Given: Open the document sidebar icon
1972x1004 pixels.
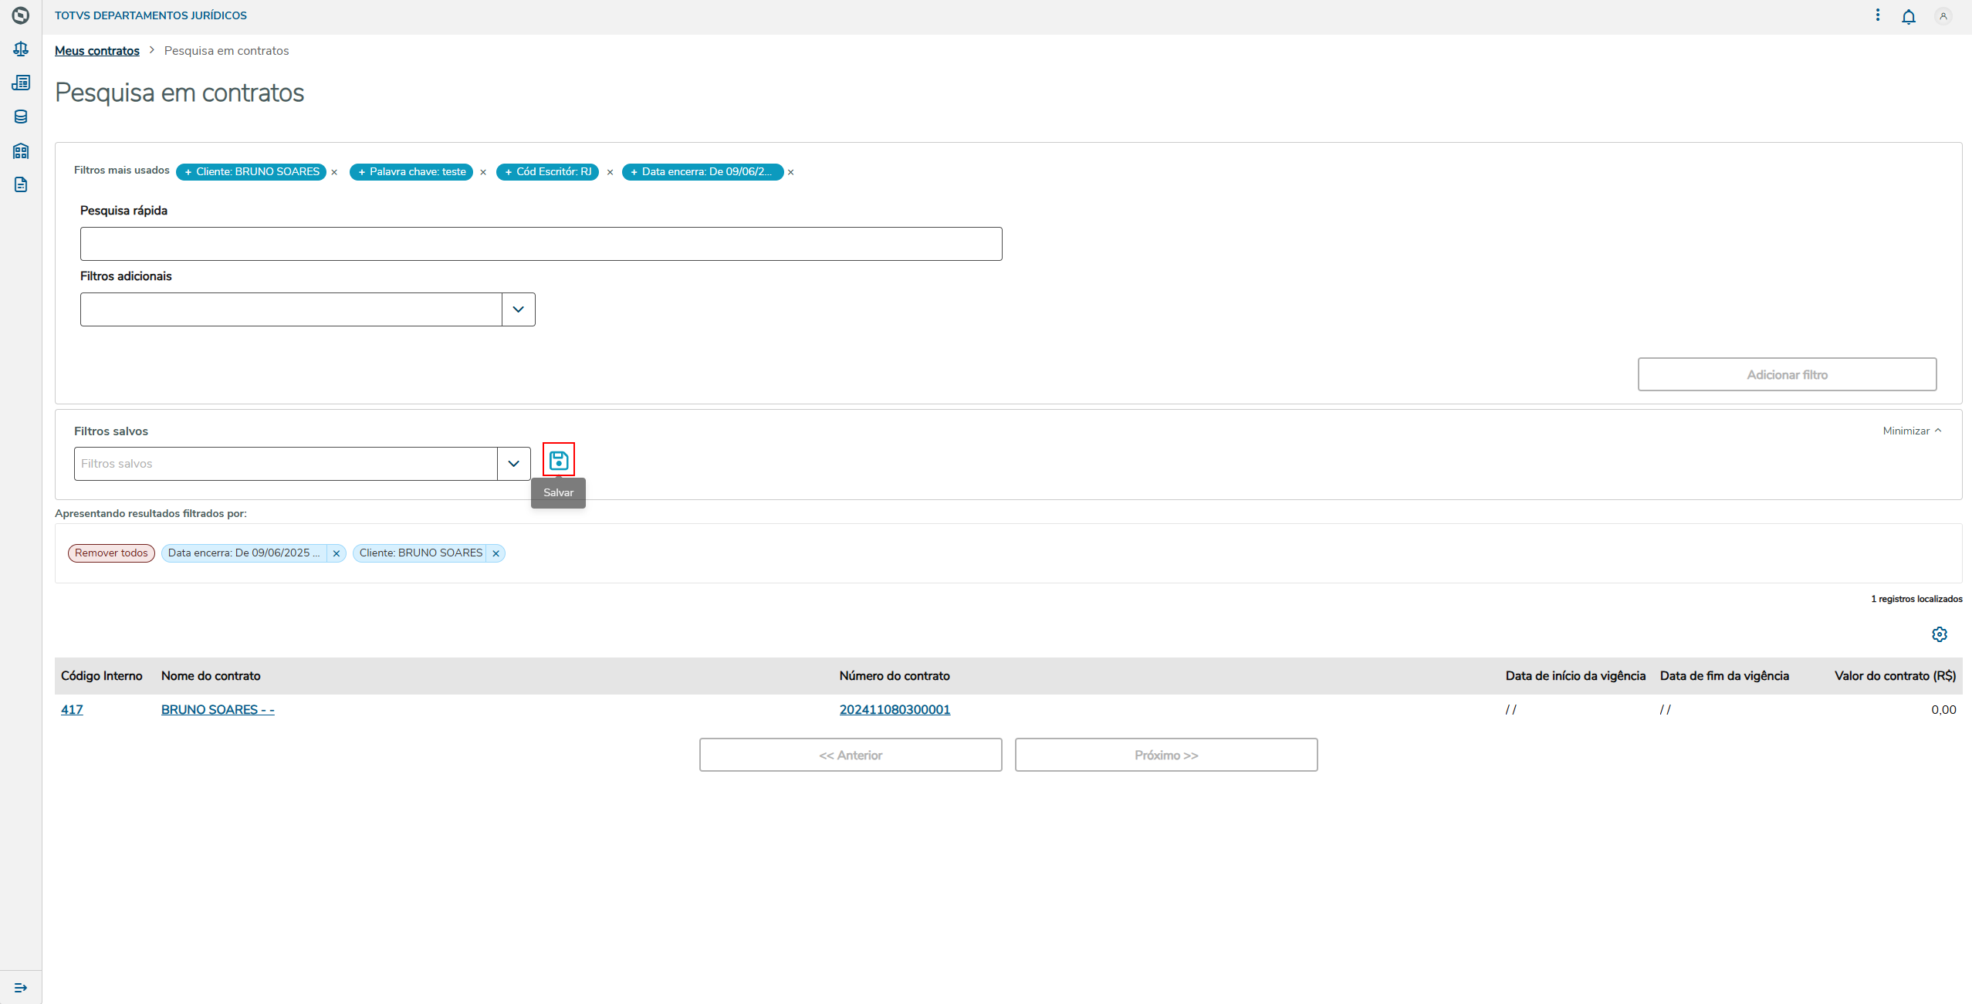Looking at the screenshot, I should tap(21, 184).
